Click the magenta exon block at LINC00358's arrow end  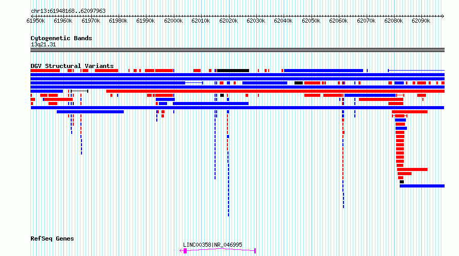(x=185, y=251)
